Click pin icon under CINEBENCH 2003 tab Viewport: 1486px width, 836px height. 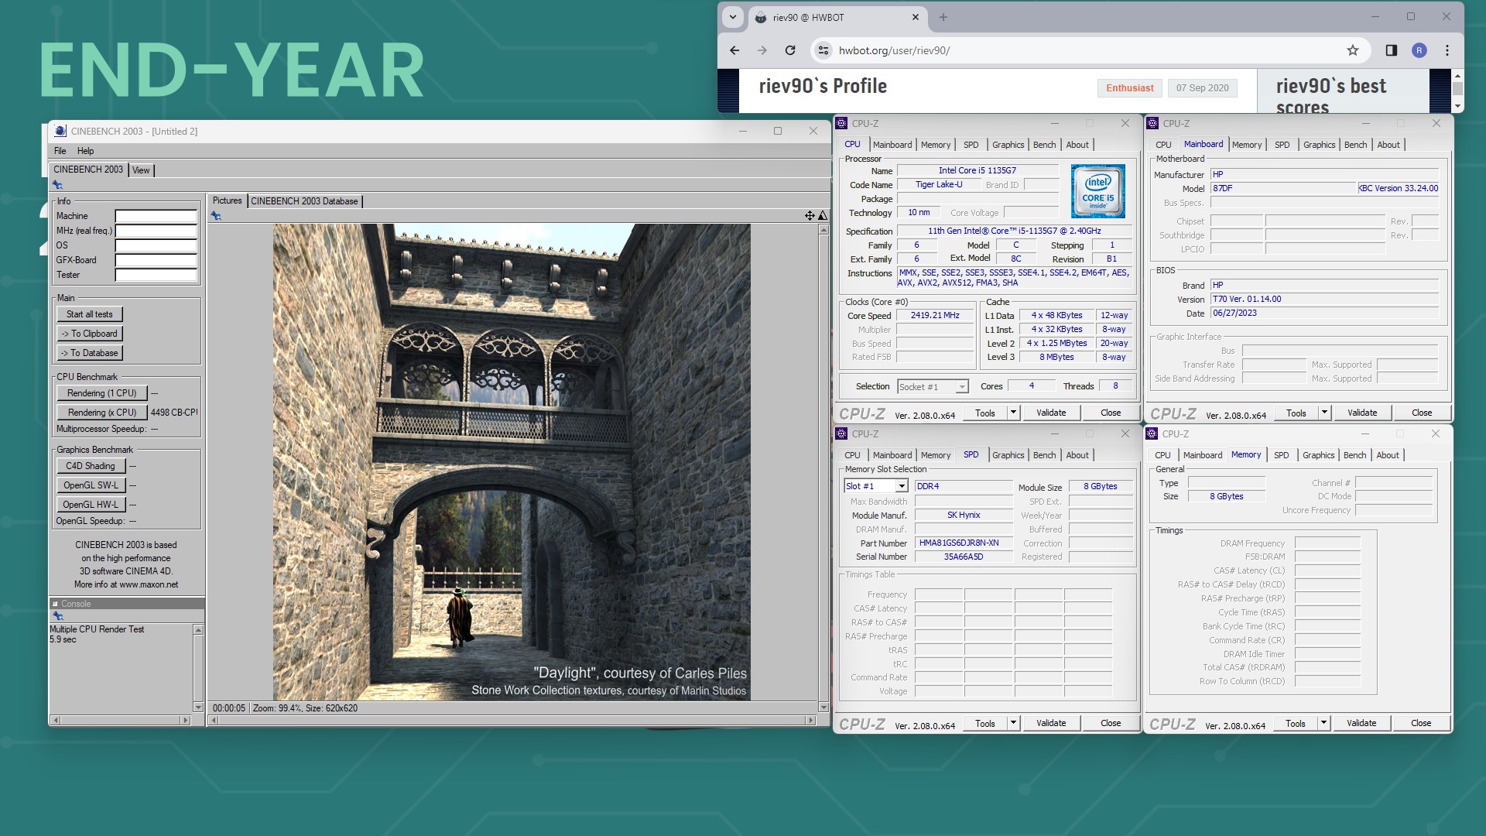(57, 185)
